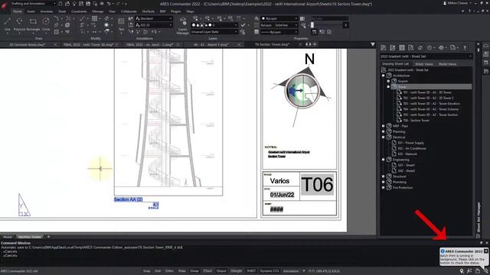Switch to the Sheet Views tab
Screen dimensions: 490x275
(x=424, y=64)
